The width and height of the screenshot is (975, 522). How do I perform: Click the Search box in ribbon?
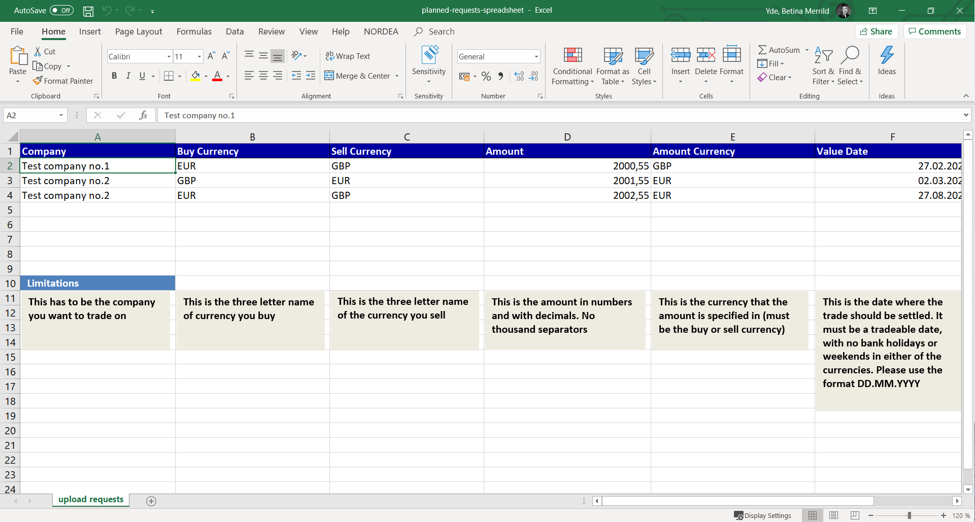(x=434, y=31)
